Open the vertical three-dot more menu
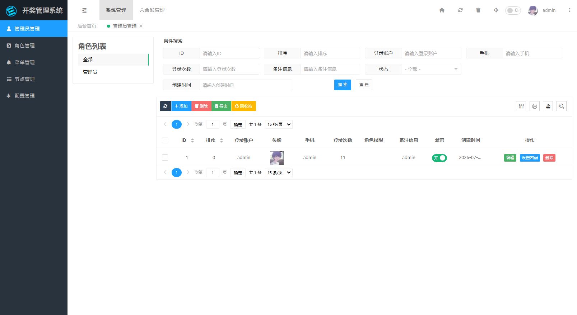The width and height of the screenshot is (577, 315). click(569, 10)
